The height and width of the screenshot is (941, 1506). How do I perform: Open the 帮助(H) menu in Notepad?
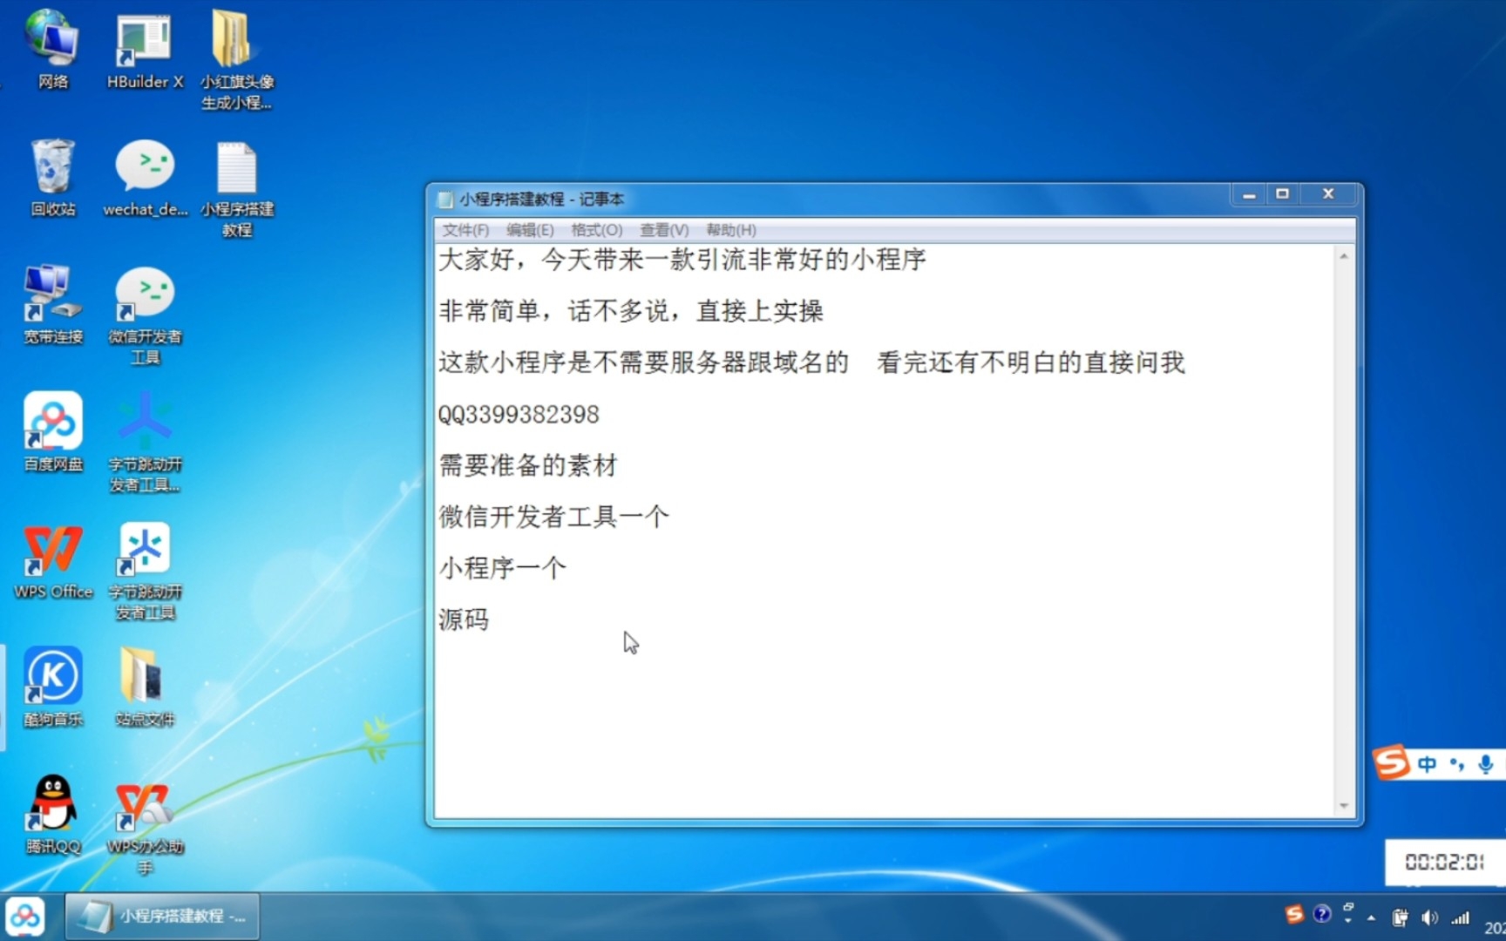[731, 230]
